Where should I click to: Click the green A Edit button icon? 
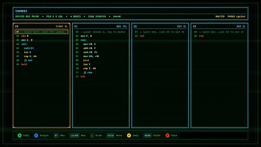tap(20, 135)
